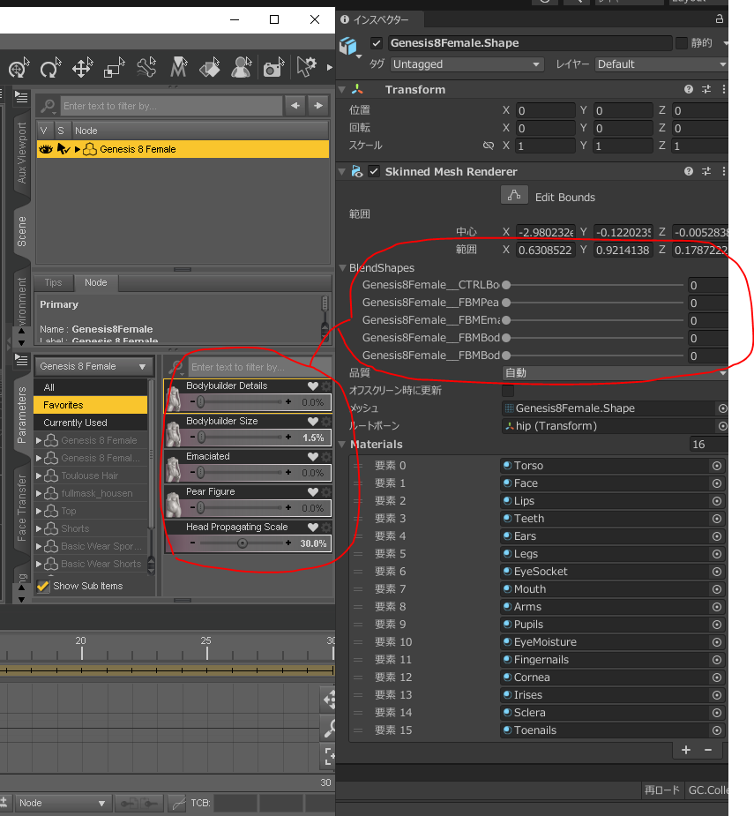This screenshot has height=816, width=754.
Task: Select the Node Selection arrow tool
Action: point(306,68)
